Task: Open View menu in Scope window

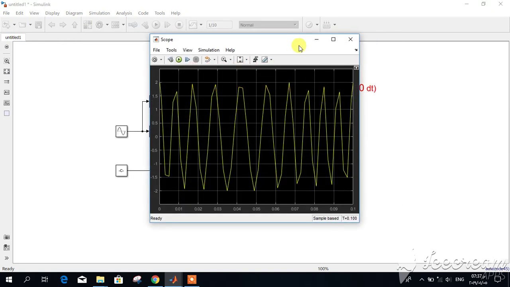Action: pos(187,50)
